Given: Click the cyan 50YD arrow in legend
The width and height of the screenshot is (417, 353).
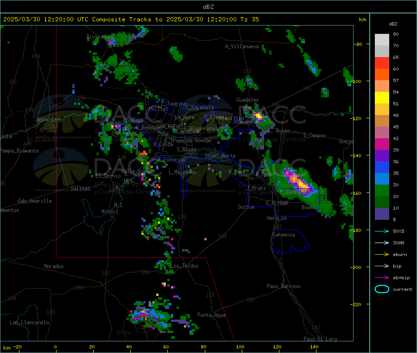Looking at the screenshot, I should 382,231.
